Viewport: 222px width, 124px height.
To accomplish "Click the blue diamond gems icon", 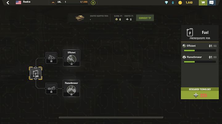I will tap(166, 3).
